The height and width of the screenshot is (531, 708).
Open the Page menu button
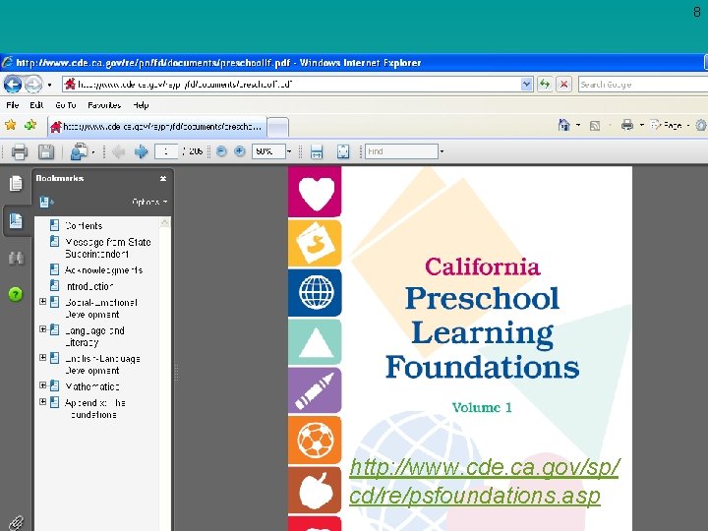(x=670, y=125)
